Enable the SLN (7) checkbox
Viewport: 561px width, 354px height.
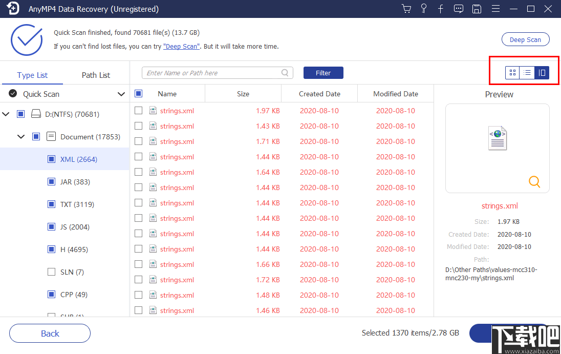click(x=52, y=272)
